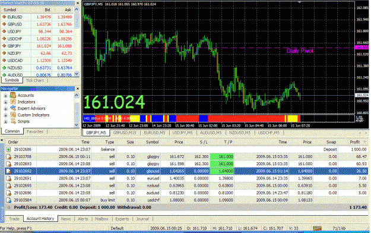Image resolution: width=371 pixels, height=233 pixels.
Task: Click the Scripts icon in Navigator
Action: 13,121
